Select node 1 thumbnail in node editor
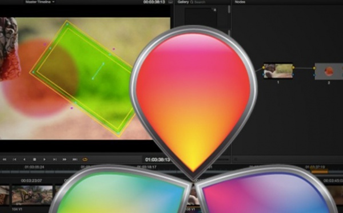 tap(278, 71)
